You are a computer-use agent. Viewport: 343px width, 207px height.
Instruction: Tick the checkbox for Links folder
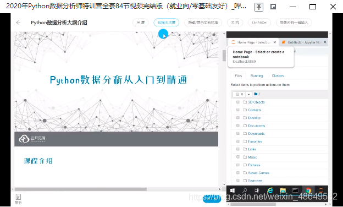(238, 149)
